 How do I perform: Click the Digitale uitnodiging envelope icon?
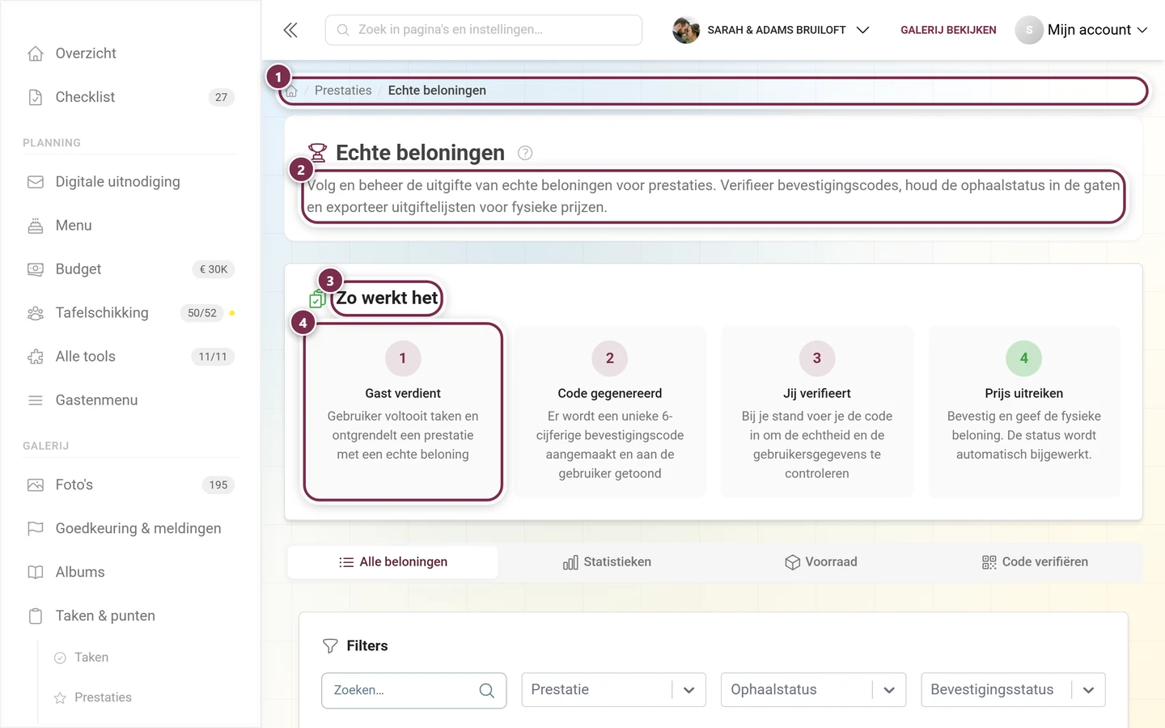coord(36,182)
